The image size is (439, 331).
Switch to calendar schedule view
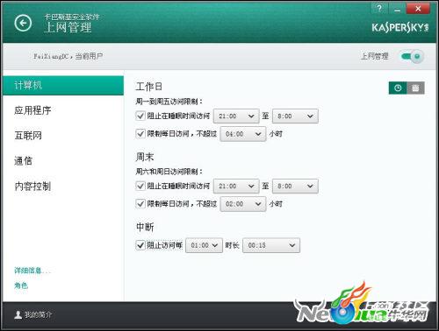pos(415,88)
